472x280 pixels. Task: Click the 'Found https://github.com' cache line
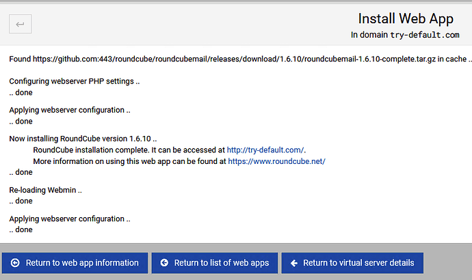pyautogui.click(x=240, y=59)
